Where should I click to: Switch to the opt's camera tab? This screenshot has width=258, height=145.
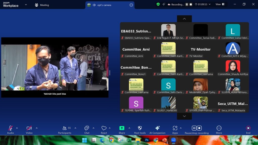[104, 5]
